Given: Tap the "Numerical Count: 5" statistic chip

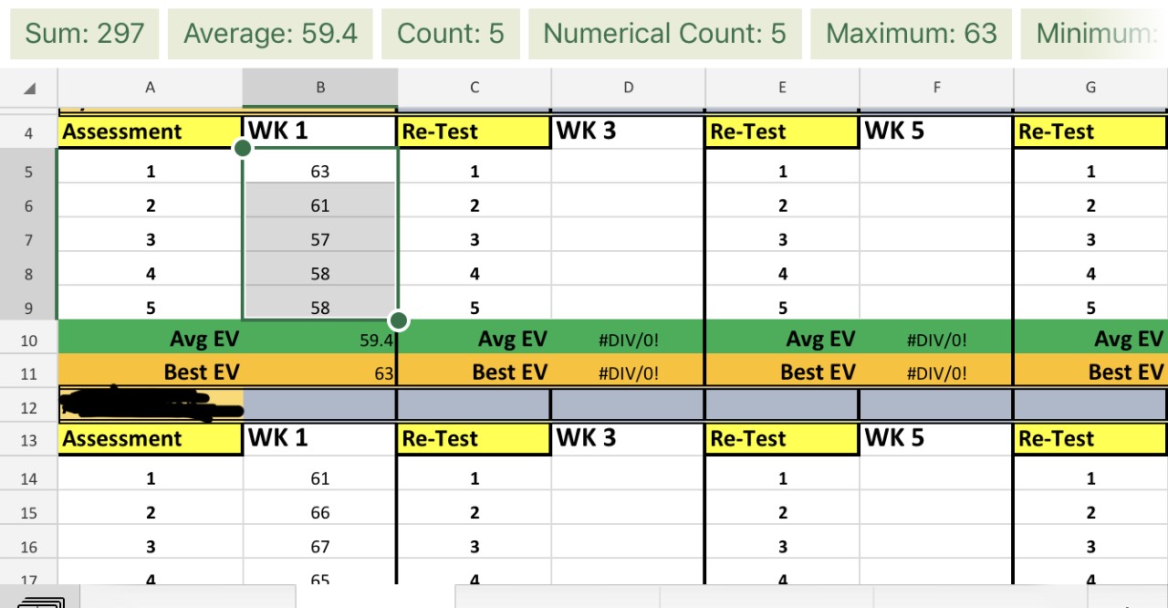Looking at the screenshot, I should [665, 34].
